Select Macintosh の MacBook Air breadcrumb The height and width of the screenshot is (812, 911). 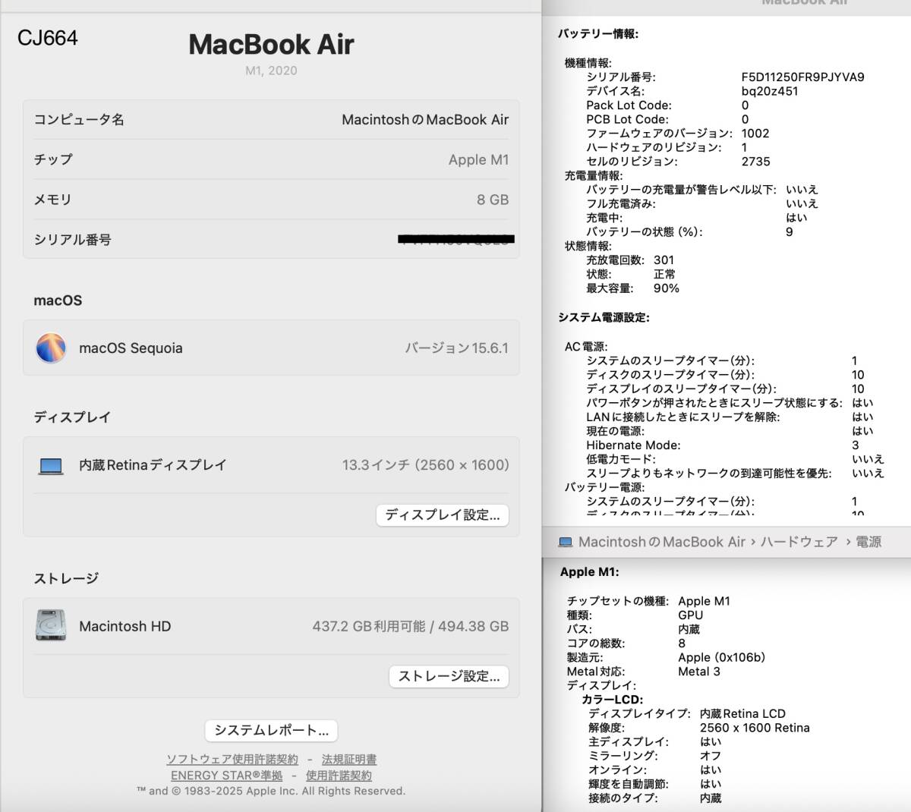[x=662, y=542]
